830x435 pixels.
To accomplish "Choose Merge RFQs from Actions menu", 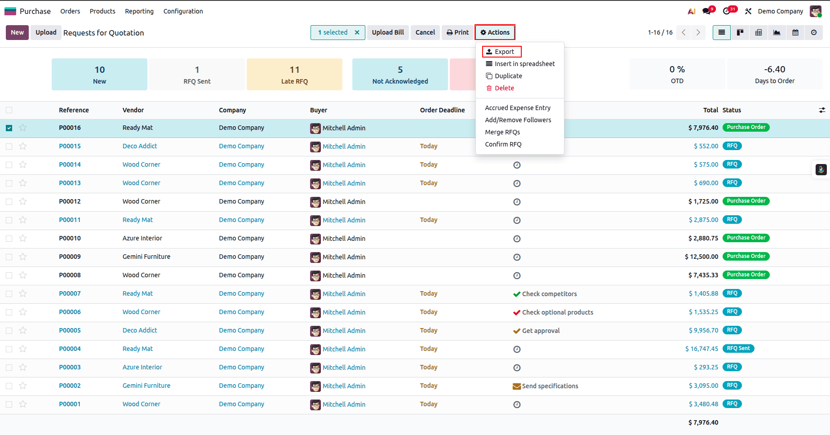I will [x=502, y=132].
